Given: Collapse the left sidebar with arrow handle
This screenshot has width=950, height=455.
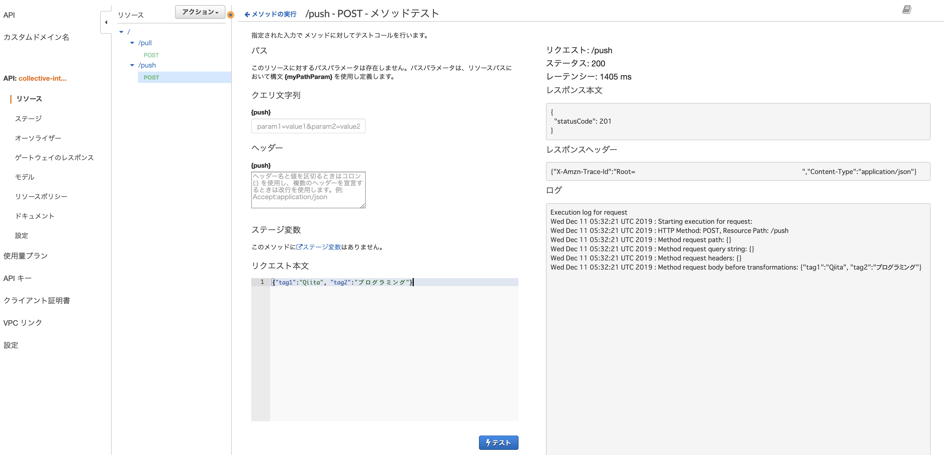Looking at the screenshot, I should click(x=106, y=23).
